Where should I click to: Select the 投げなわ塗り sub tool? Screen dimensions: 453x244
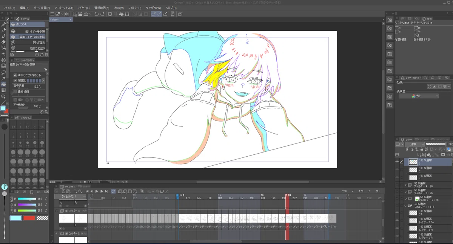[28, 48]
